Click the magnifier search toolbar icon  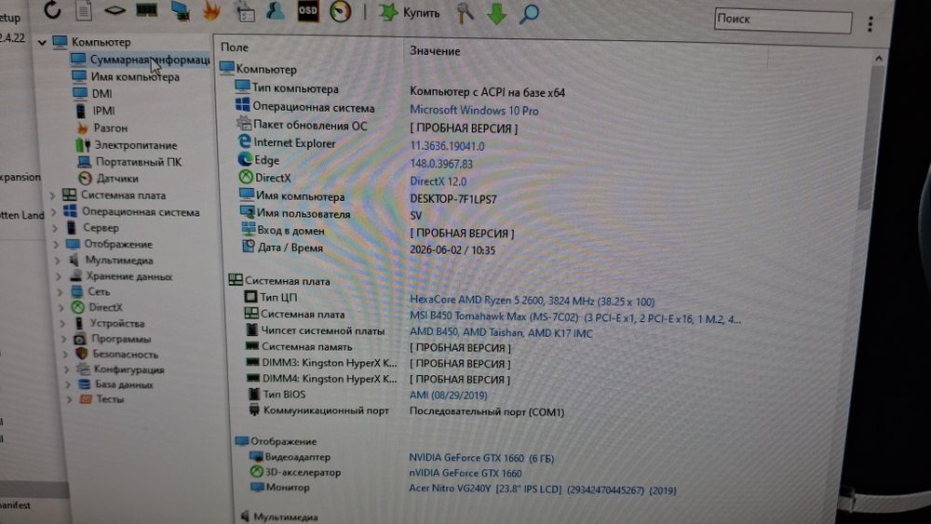coord(529,14)
